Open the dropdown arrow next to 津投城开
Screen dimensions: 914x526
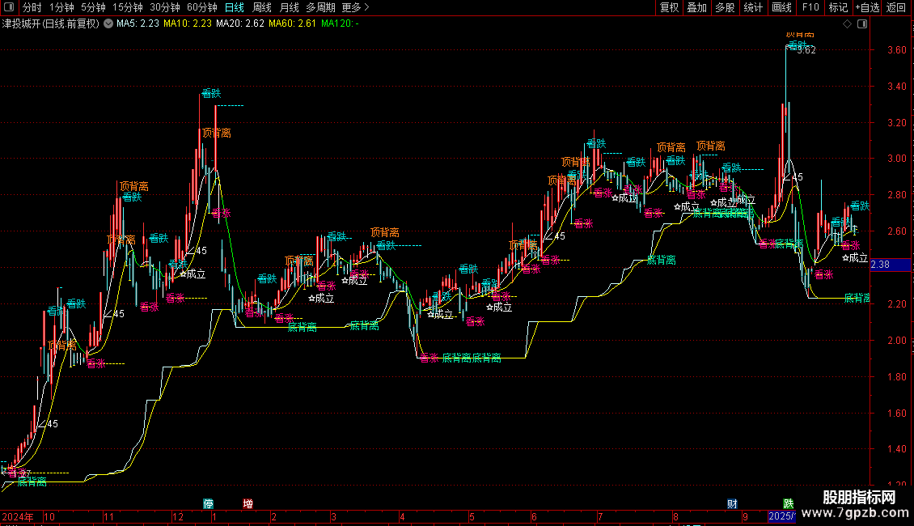click(x=108, y=24)
